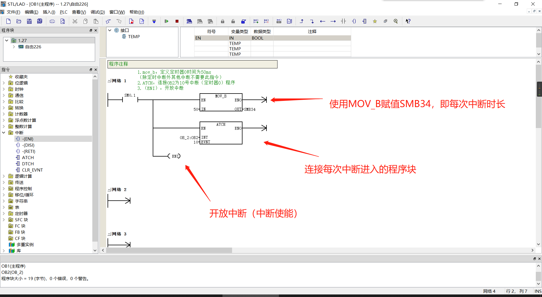The height and width of the screenshot is (297, 542).
Task: Insert a coil using toolbar icon
Action: click(354, 21)
